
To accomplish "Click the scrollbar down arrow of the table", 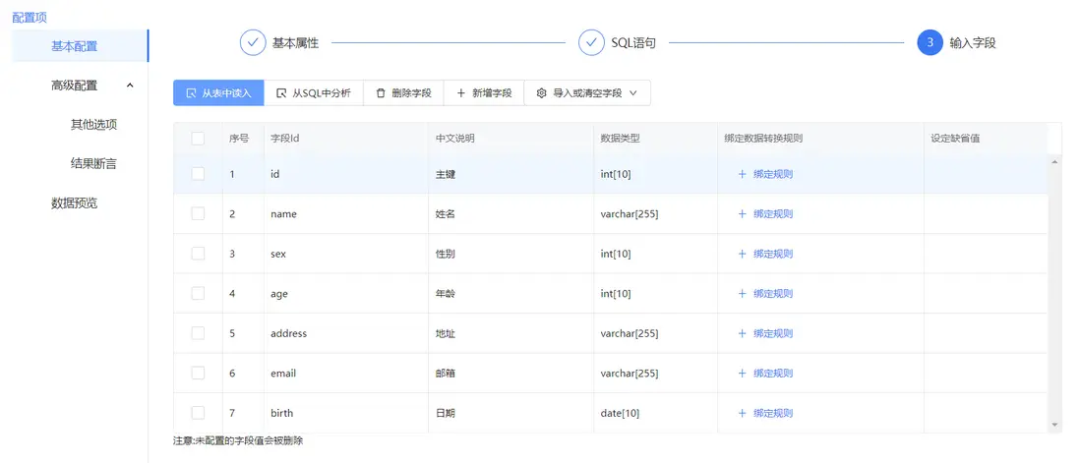I will pos(1055,426).
